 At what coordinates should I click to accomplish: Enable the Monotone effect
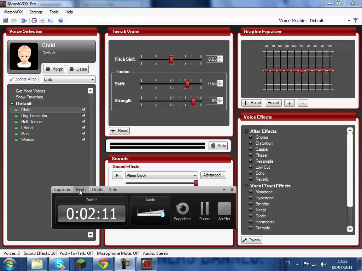pos(251,192)
